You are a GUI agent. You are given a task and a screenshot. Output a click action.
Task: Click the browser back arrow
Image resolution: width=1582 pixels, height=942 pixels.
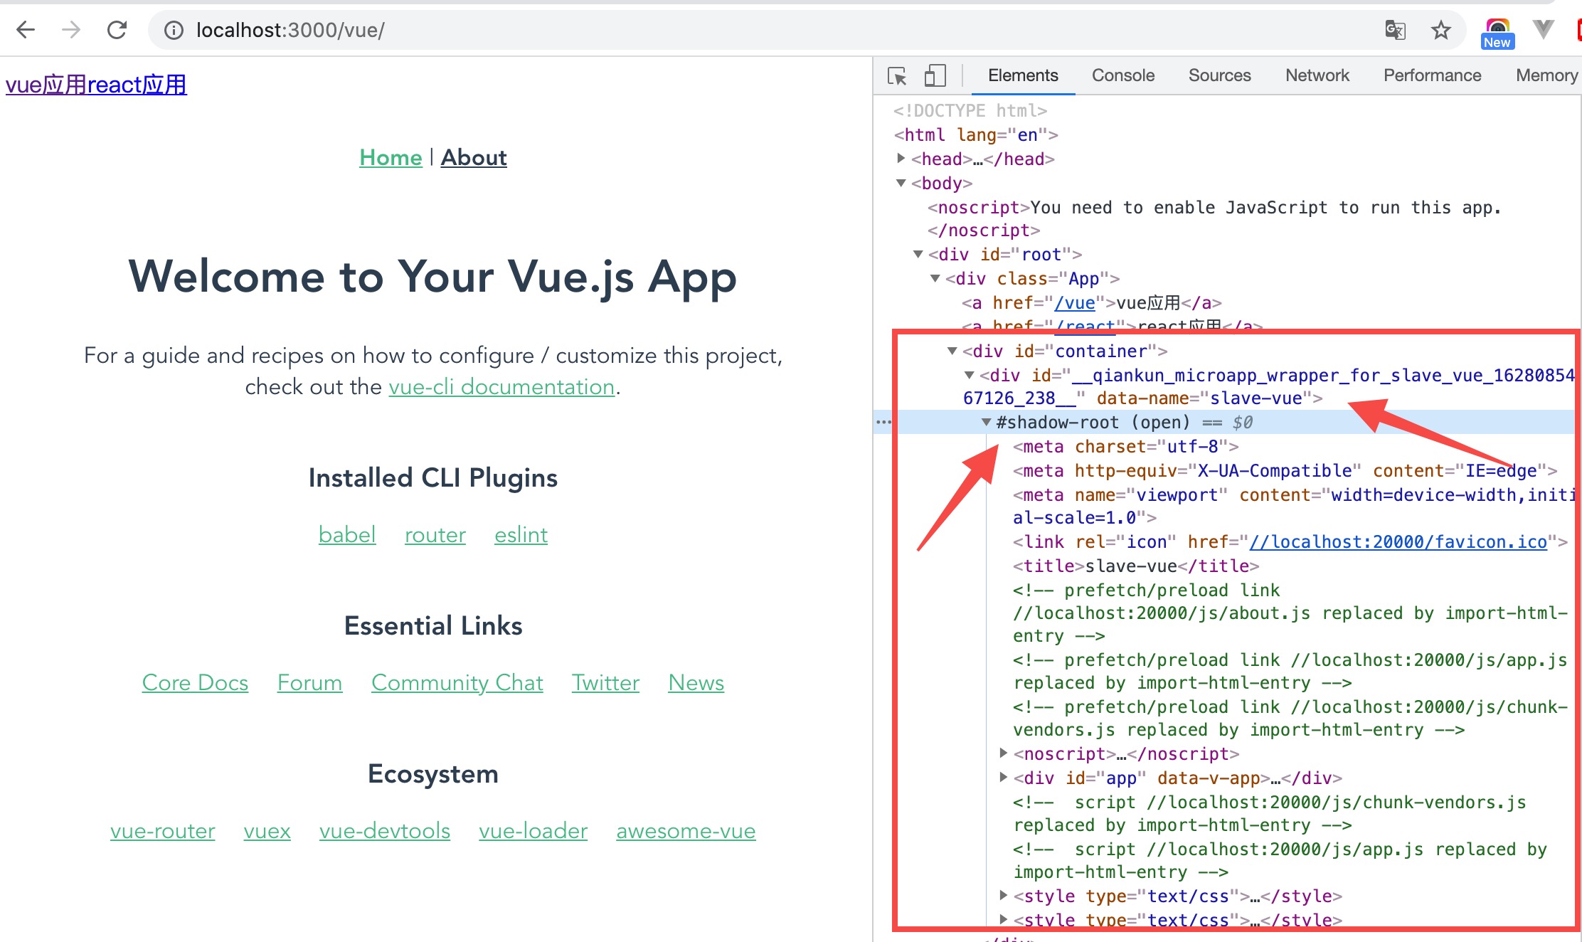coord(26,30)
